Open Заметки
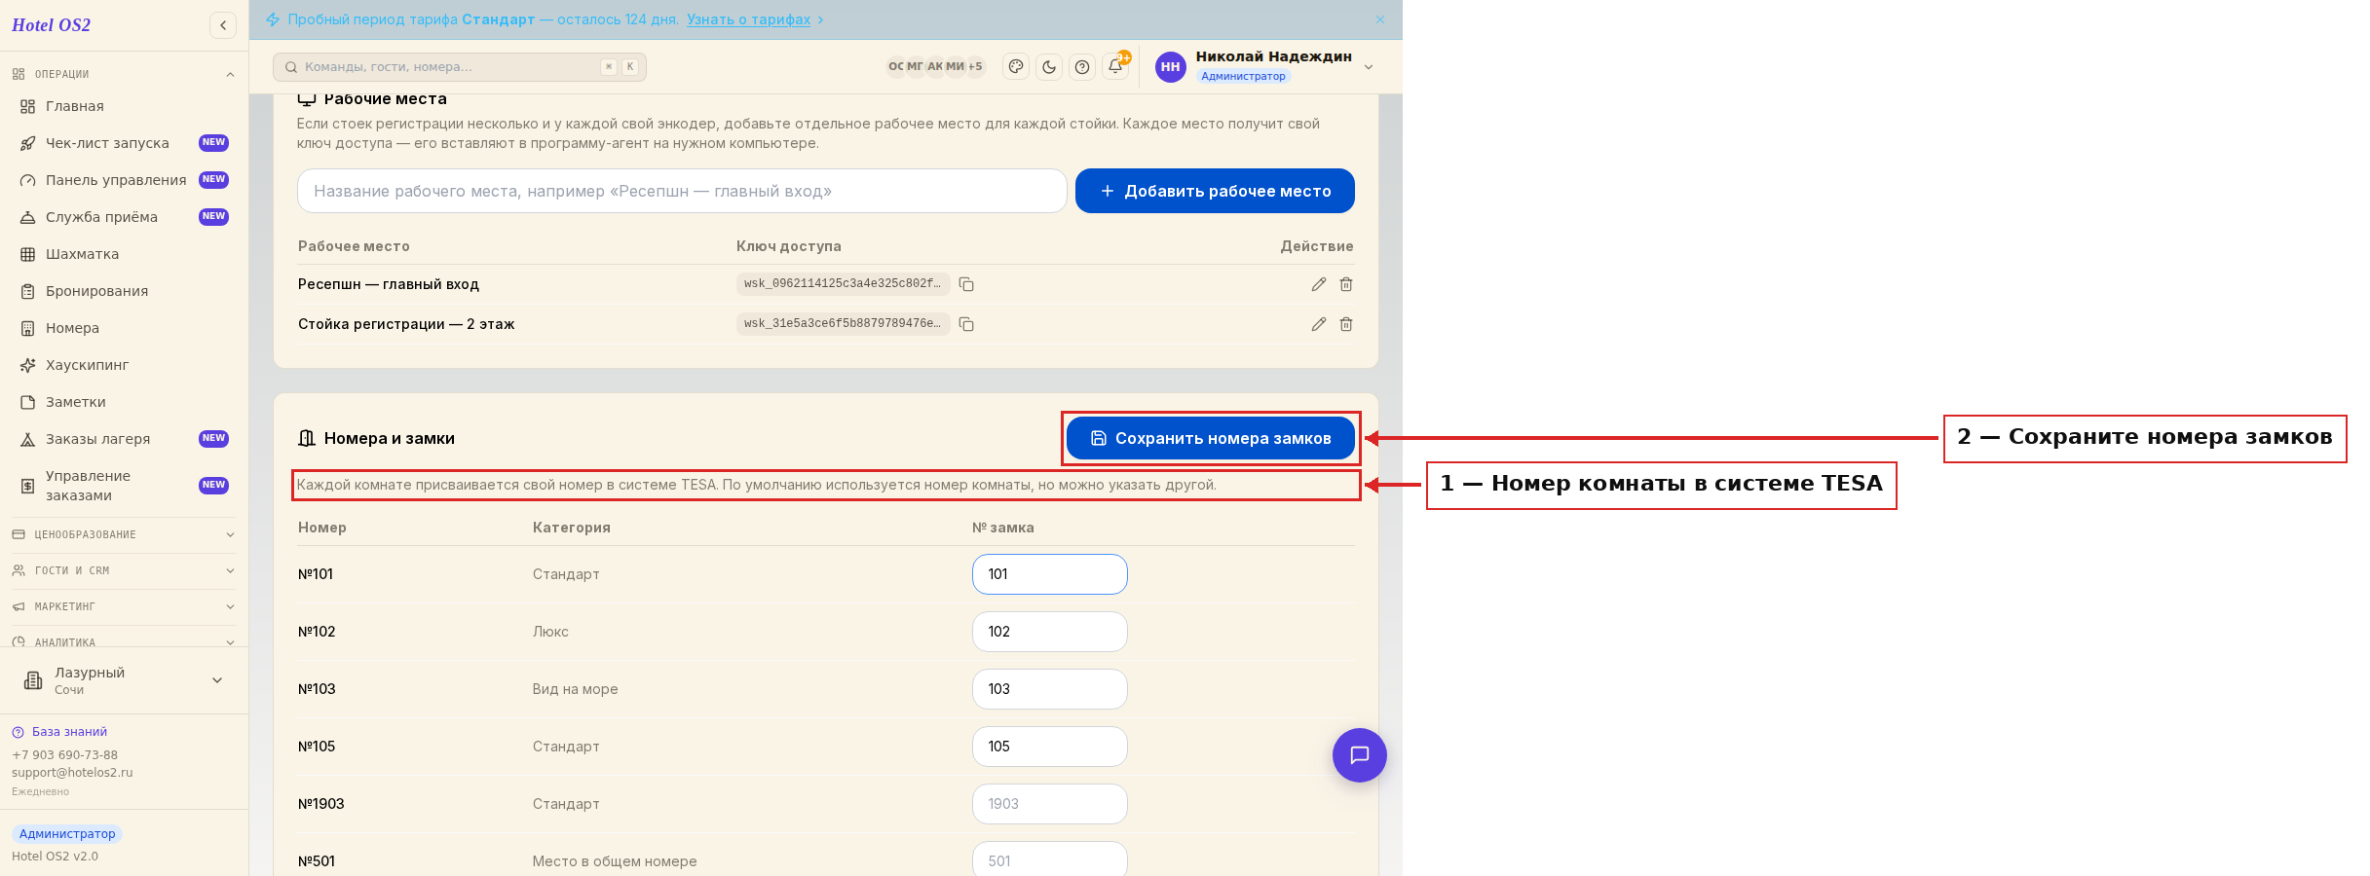The image size is (2370, 876). 124,402
